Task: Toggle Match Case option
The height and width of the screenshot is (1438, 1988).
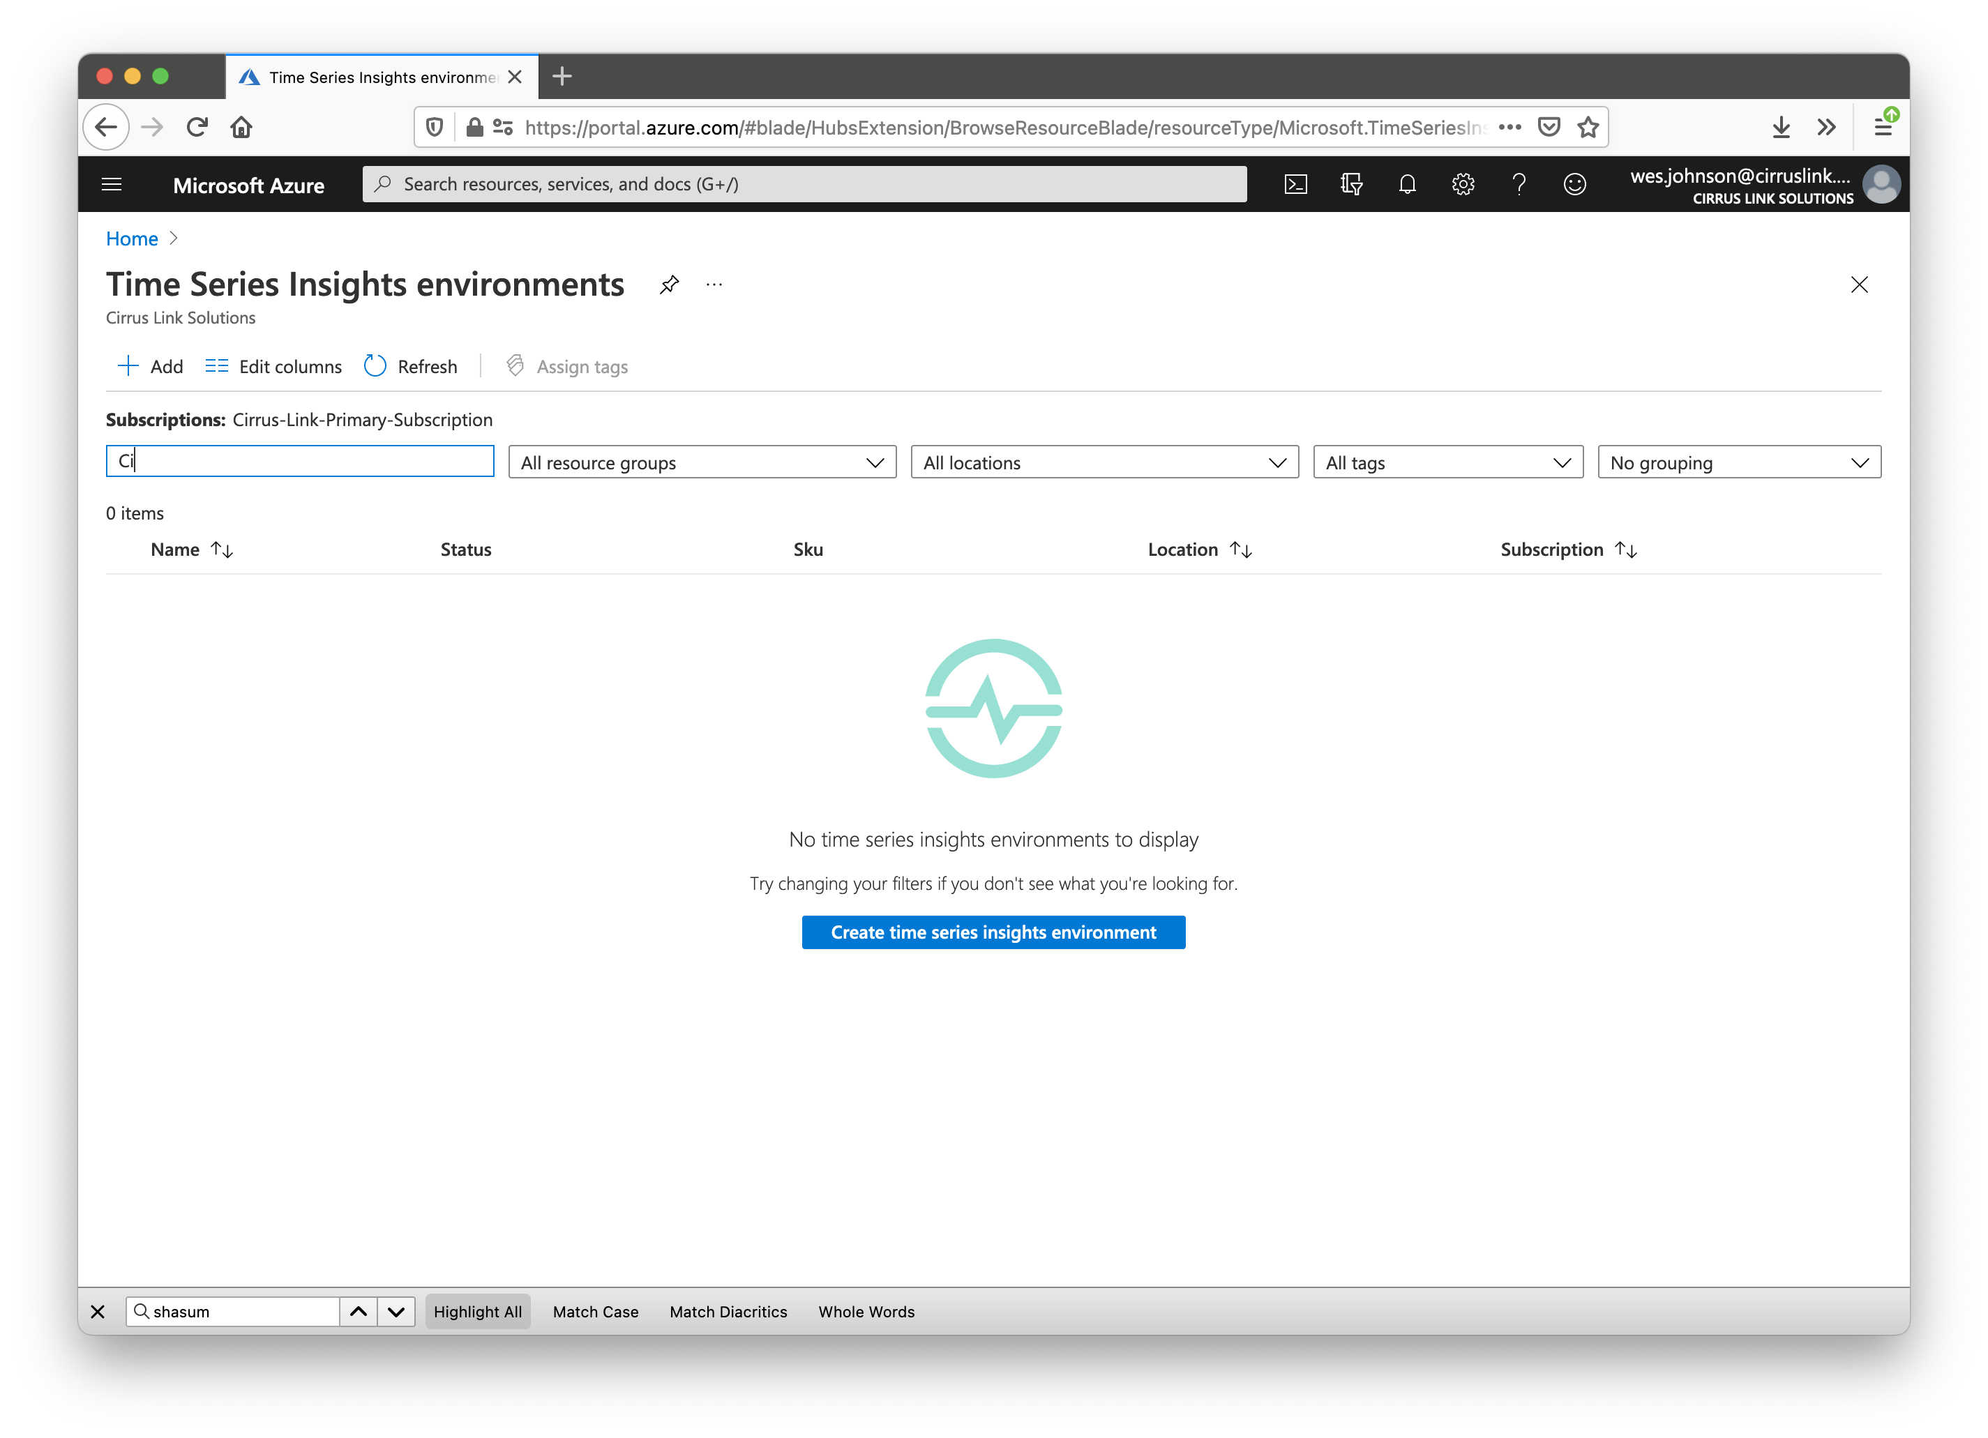Action: 595,1311
